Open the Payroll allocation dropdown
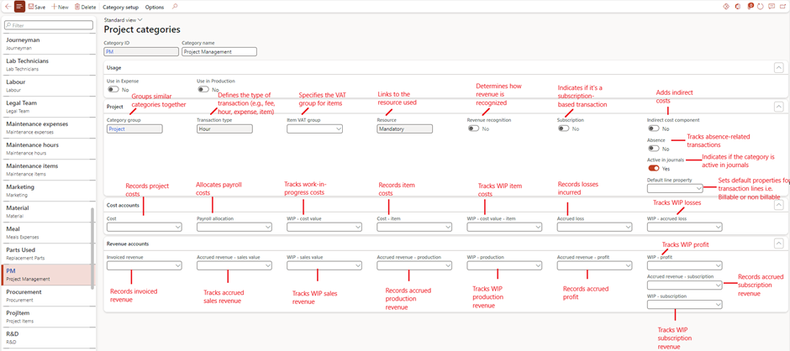Screen dimensions: 790x351 [267, 228]
